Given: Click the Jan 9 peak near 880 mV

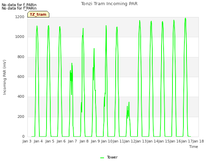Looking at the screenshot, I should tap(94, 49).
